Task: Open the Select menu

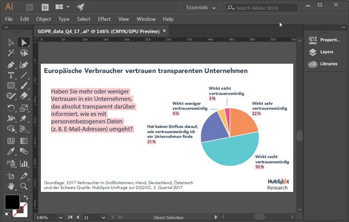Action: pyautogui.click(x=83, y=19)
